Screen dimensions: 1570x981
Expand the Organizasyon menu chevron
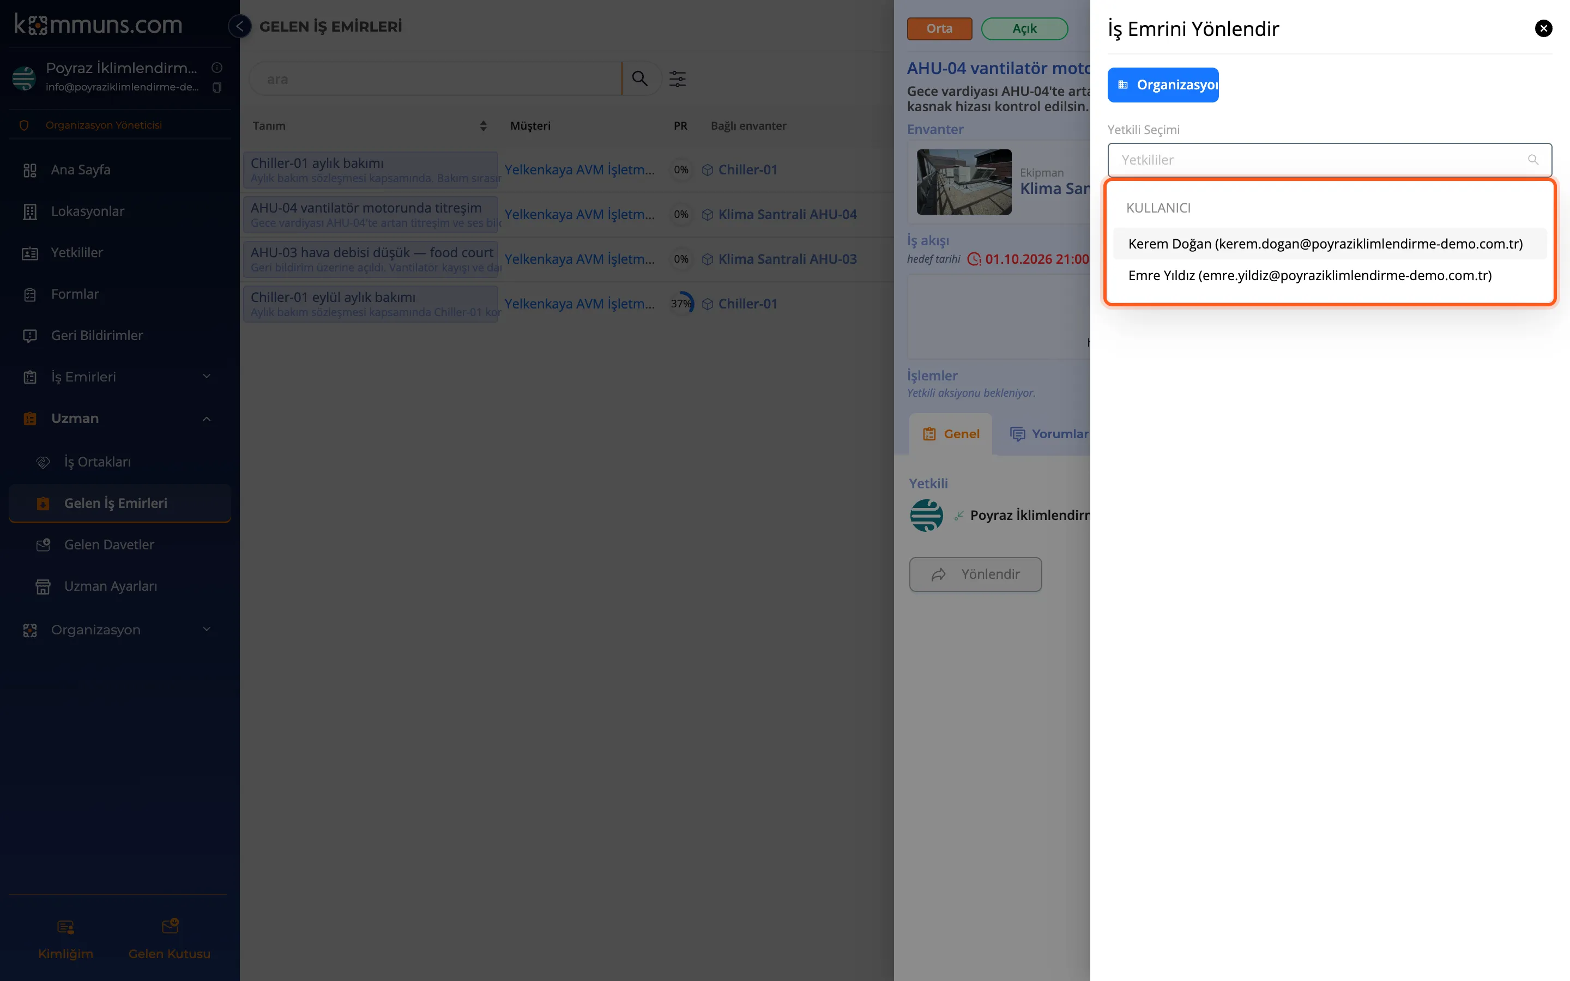pos(206,630)
